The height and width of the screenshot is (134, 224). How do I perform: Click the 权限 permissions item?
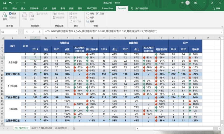point(73,14)
